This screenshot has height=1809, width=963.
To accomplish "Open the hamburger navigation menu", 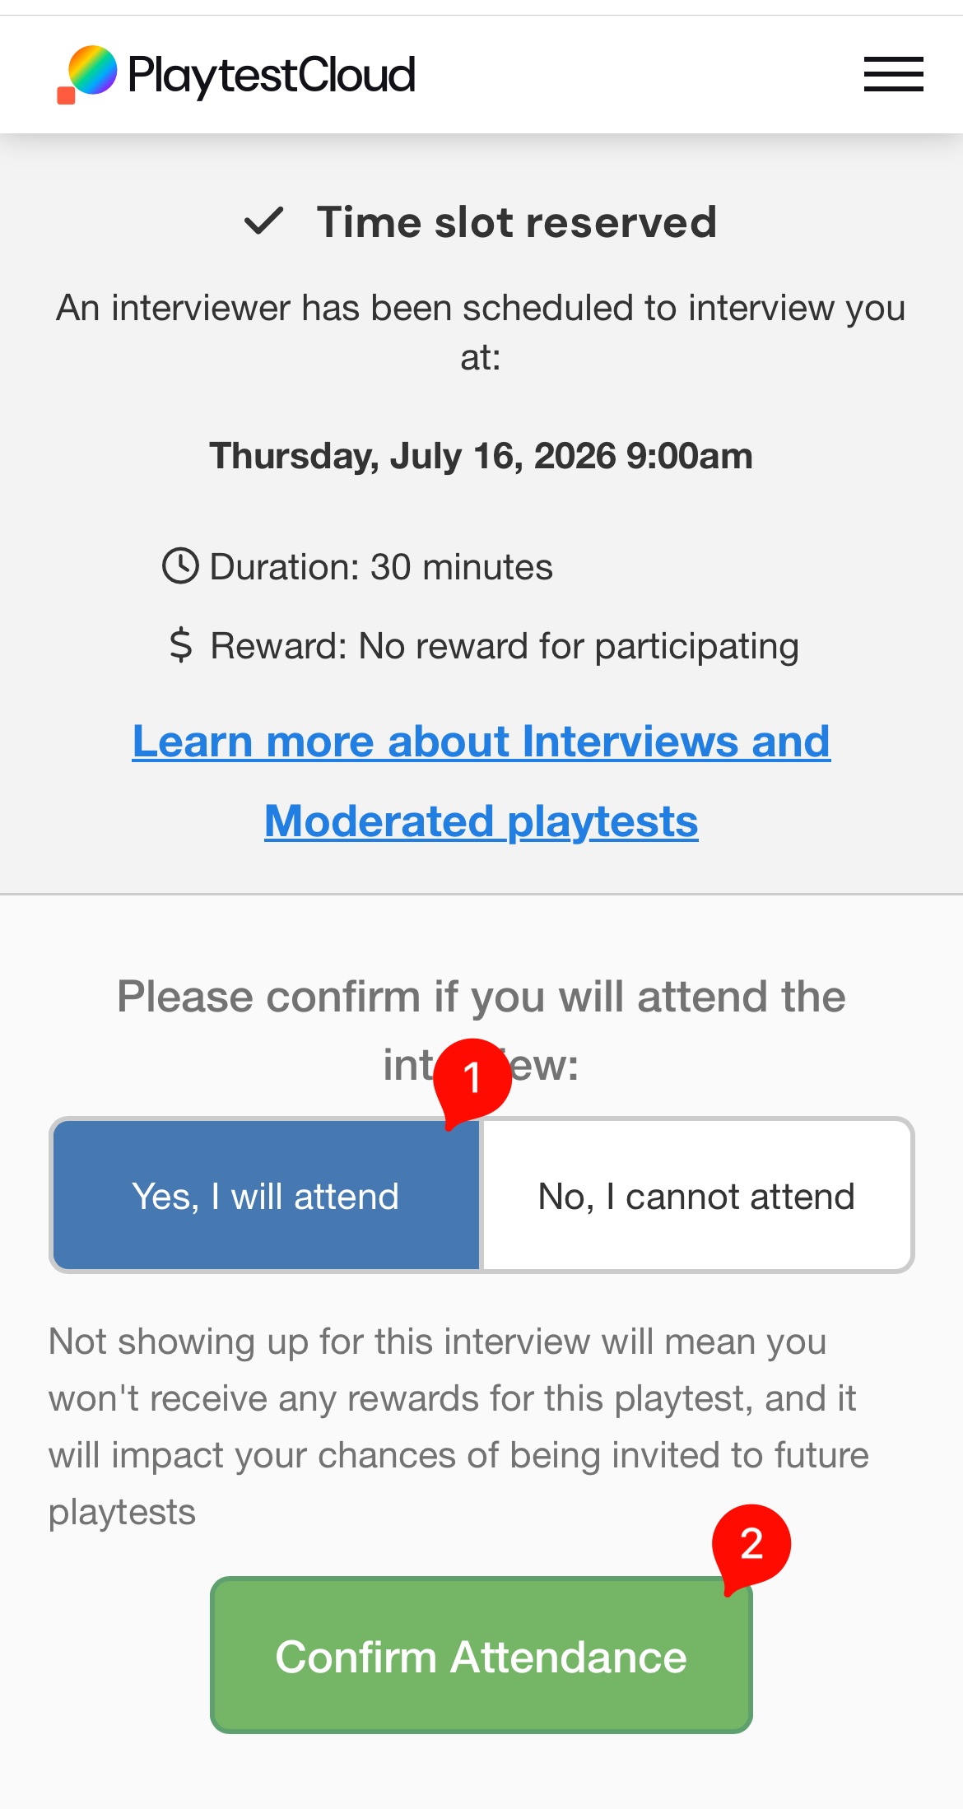I will pos(893,74).
